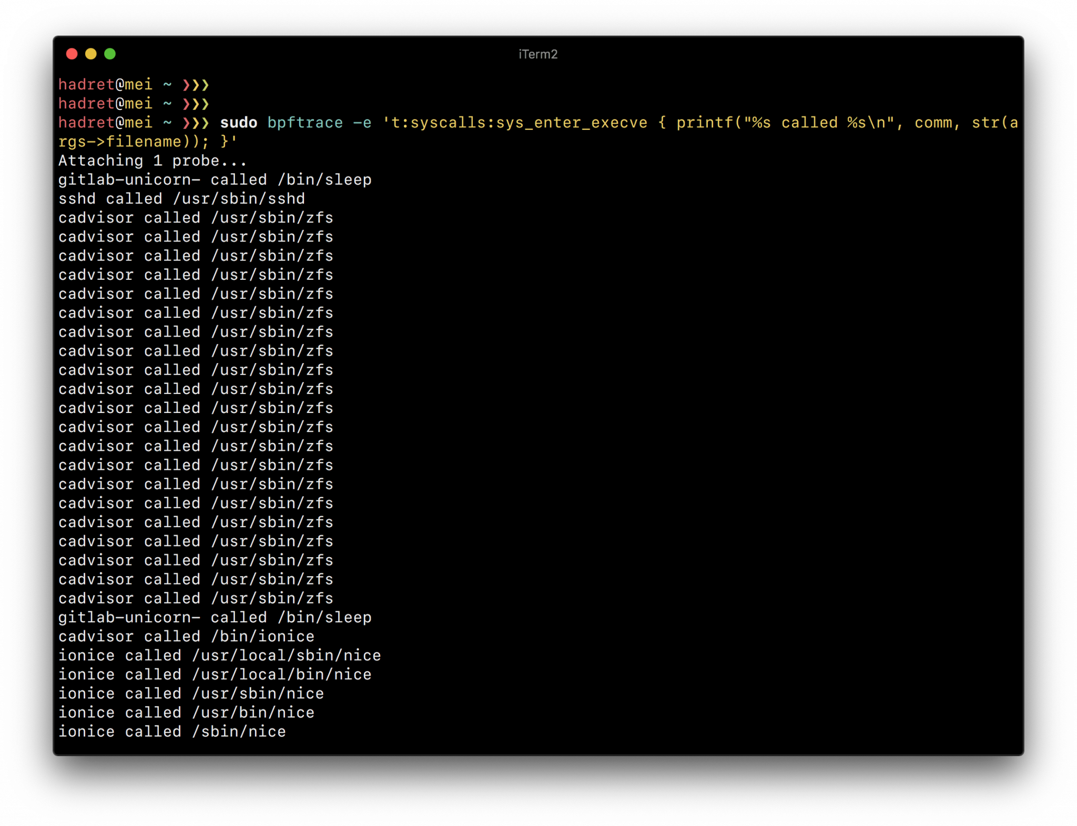Viewport: 1077px width, 826px height.
Task: Click the printf text in the command
Action: [704, 123]
